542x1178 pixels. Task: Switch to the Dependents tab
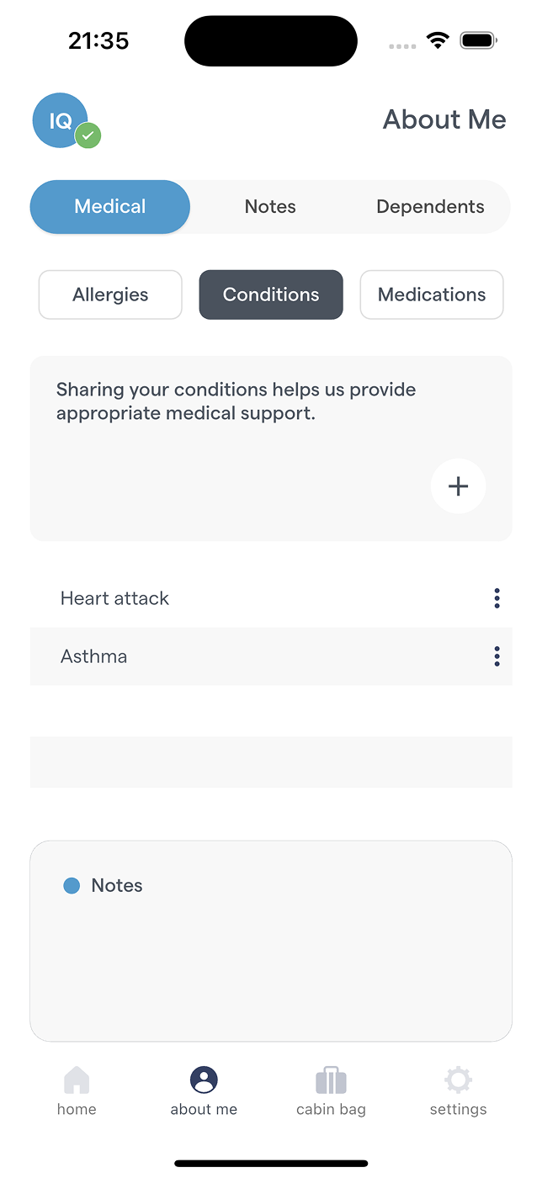(430, 207)
